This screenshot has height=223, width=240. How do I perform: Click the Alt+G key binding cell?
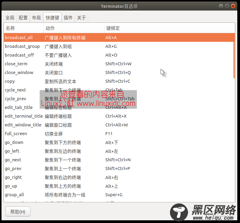111,46
